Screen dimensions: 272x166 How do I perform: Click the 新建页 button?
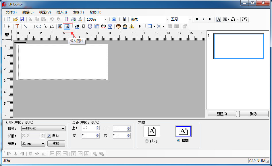(x=222, y=114)
